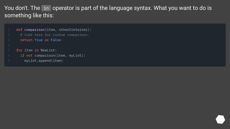This screenshot has height=129, width=230.
Task: Click line number 7 in code block
Action: (x=9, y=61)
